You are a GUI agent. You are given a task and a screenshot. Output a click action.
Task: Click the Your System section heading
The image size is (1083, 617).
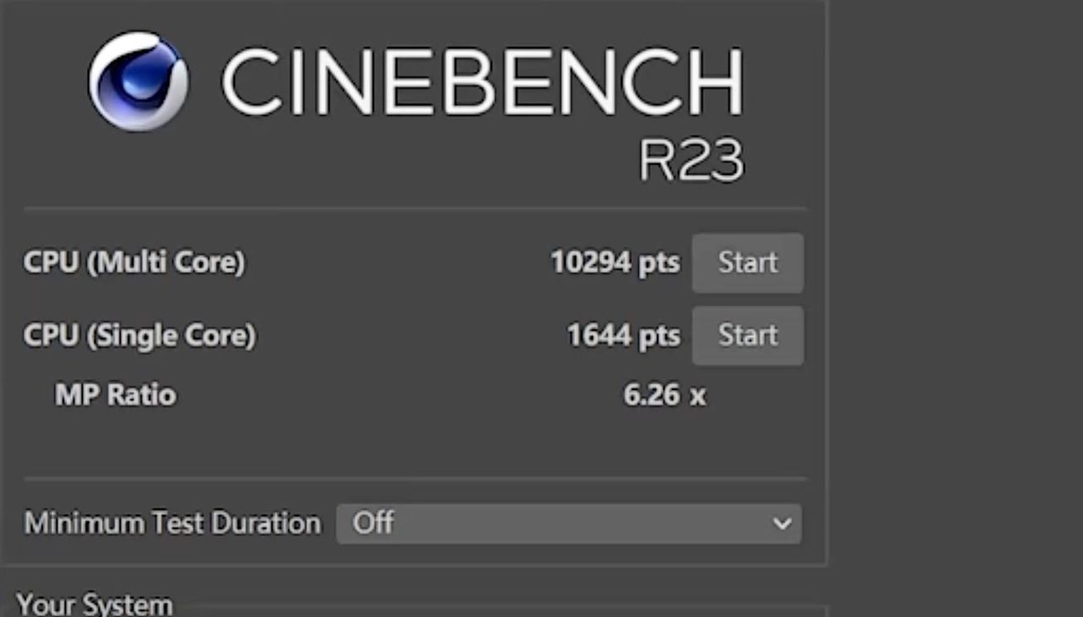coord(95,604)
